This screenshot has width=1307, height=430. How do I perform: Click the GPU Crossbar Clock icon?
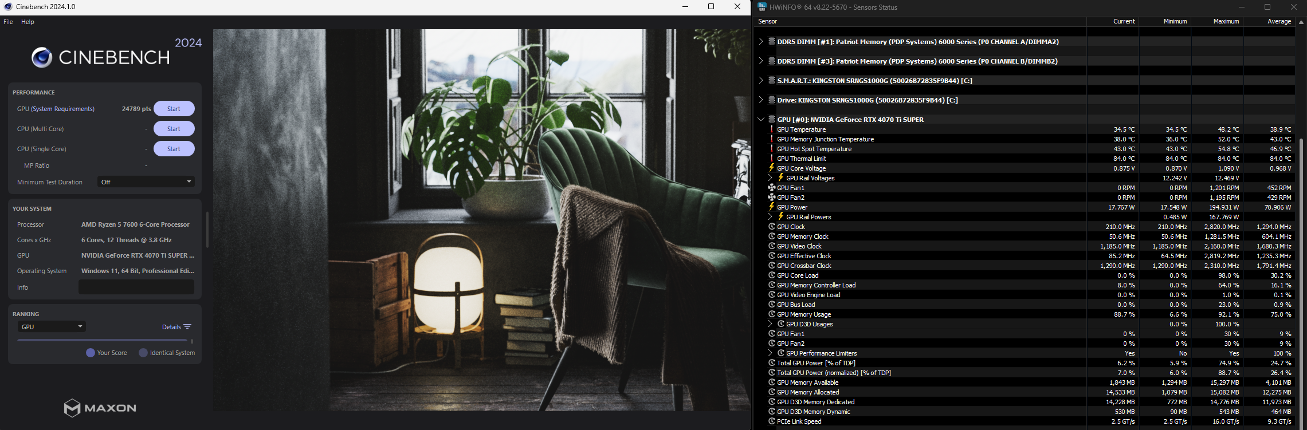coord(772,266)
